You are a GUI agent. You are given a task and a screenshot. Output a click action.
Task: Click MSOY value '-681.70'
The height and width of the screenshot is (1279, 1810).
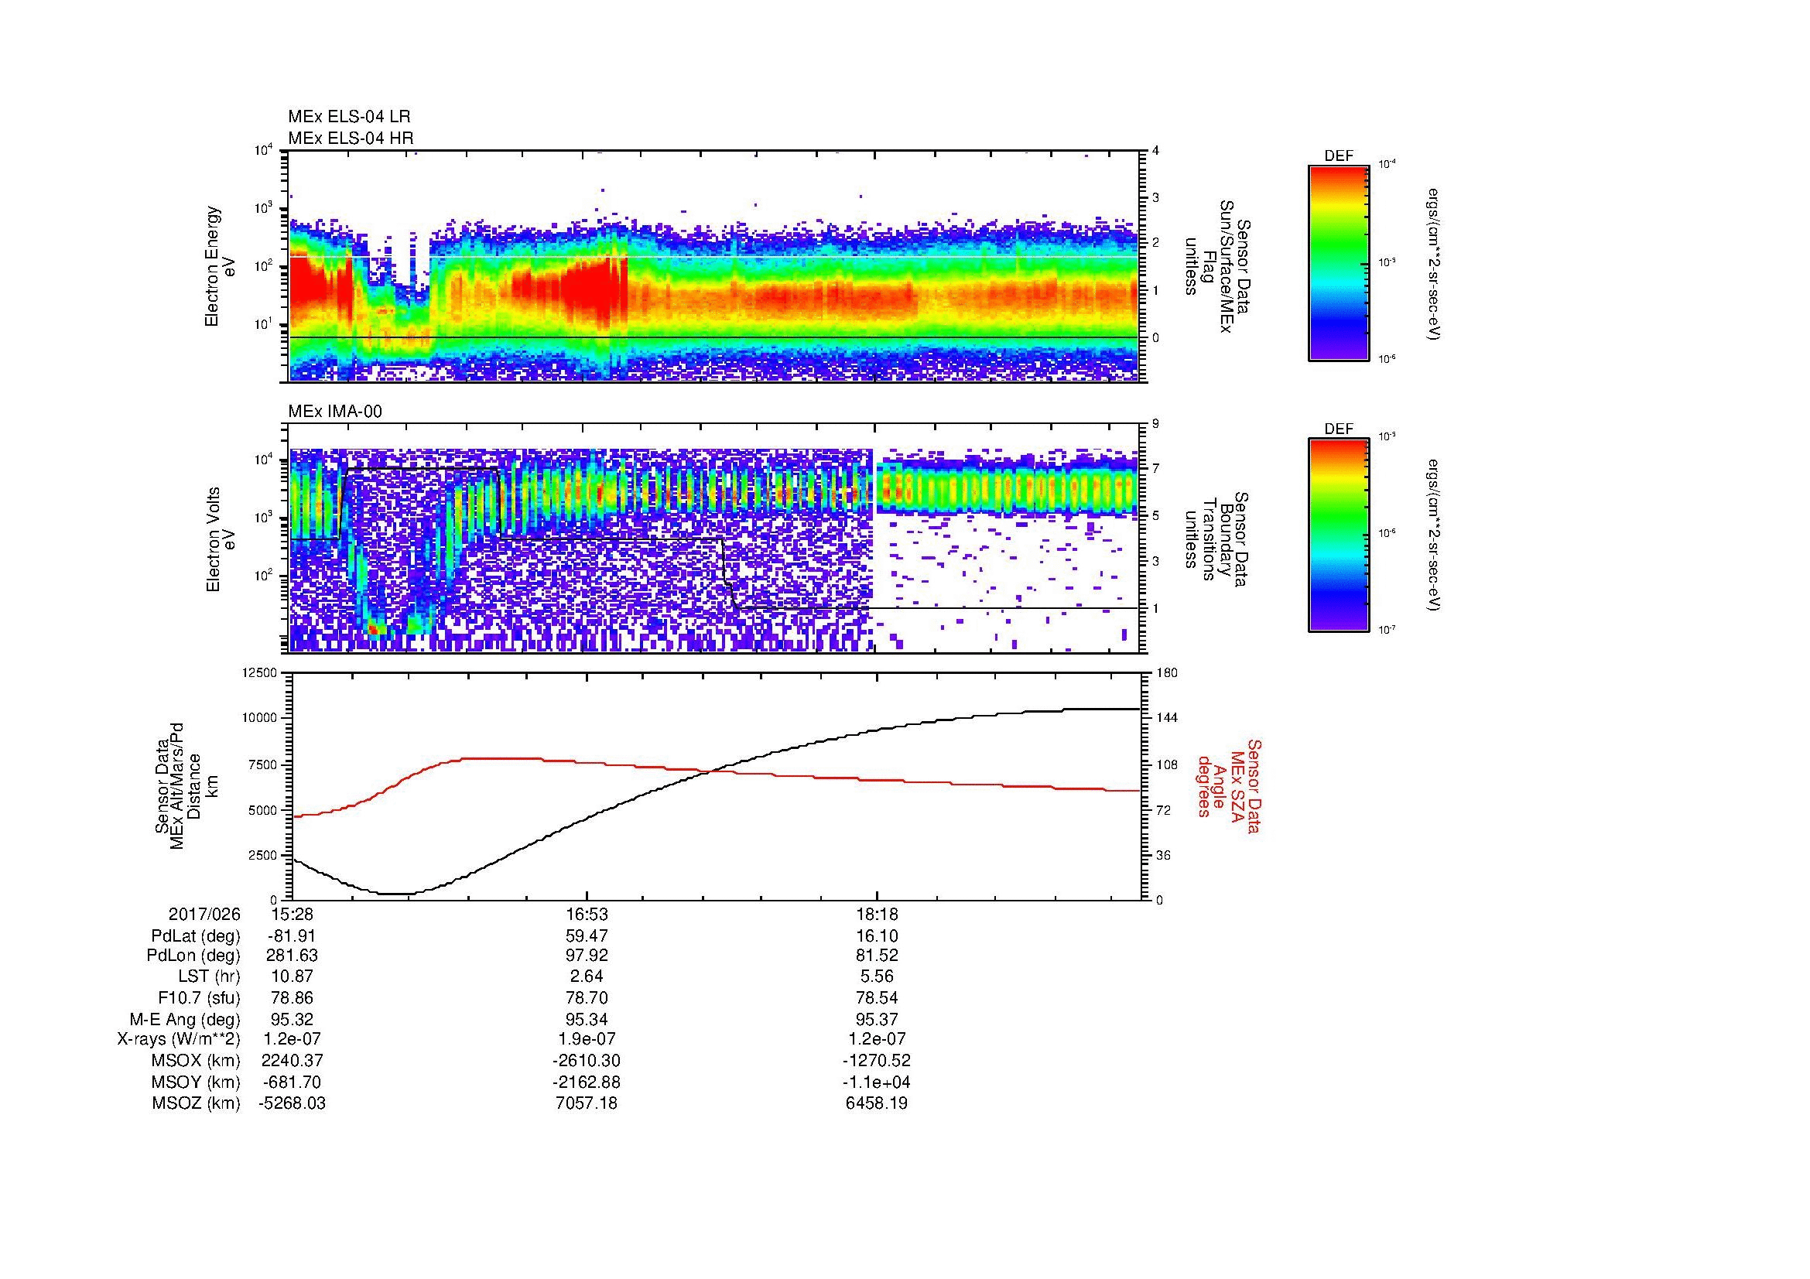coord(293,1082)
